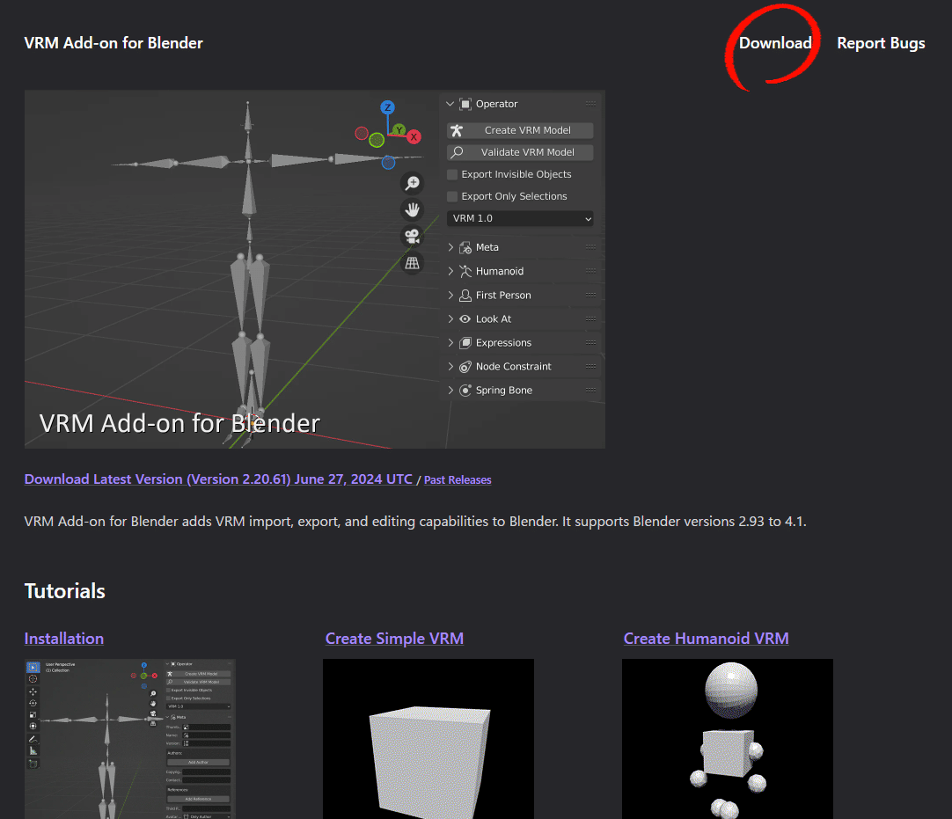Screen dimensions: 952x819
Task: Click the Operator panel square icon
Action: pyautogui.click(x=465, y=104)
